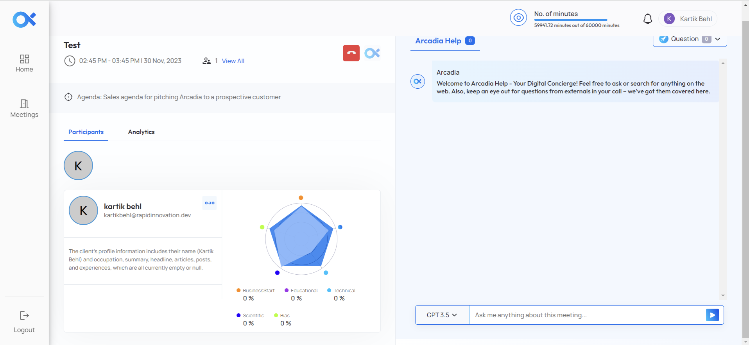Click the purple Educational legend dot

pos(287,290)
